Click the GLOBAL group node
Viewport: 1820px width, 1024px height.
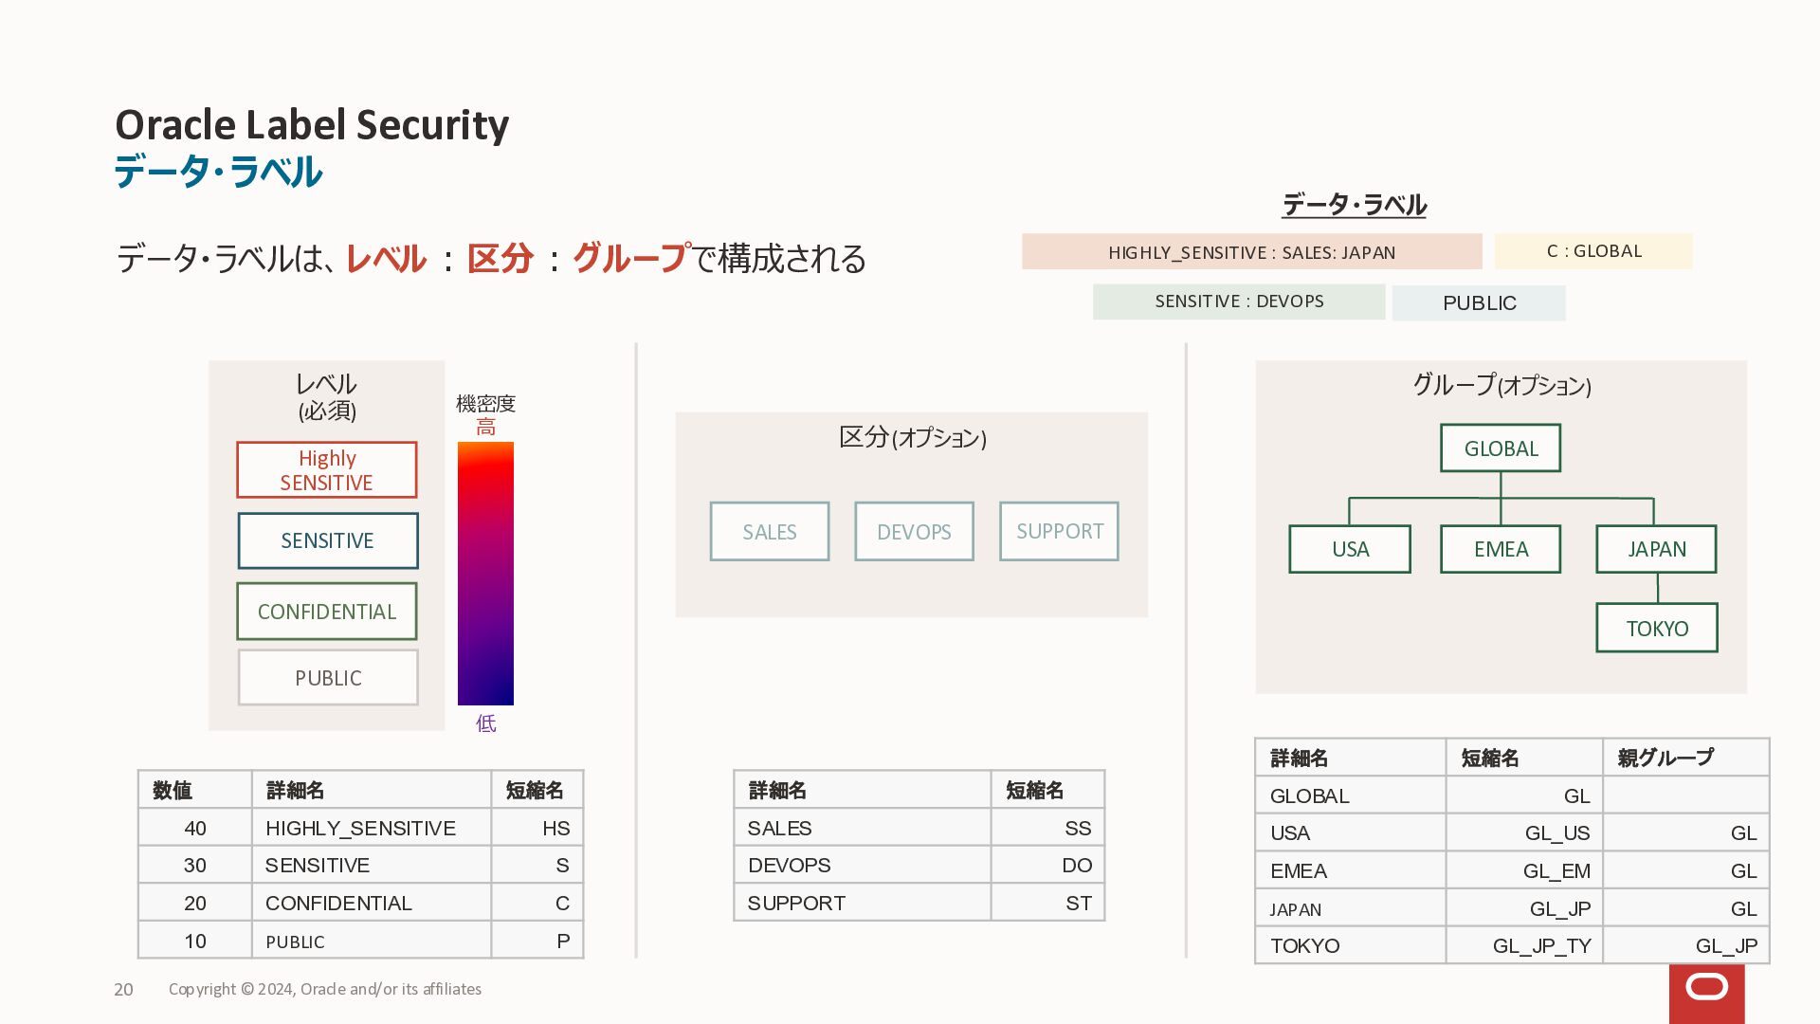pos(1501,448)
